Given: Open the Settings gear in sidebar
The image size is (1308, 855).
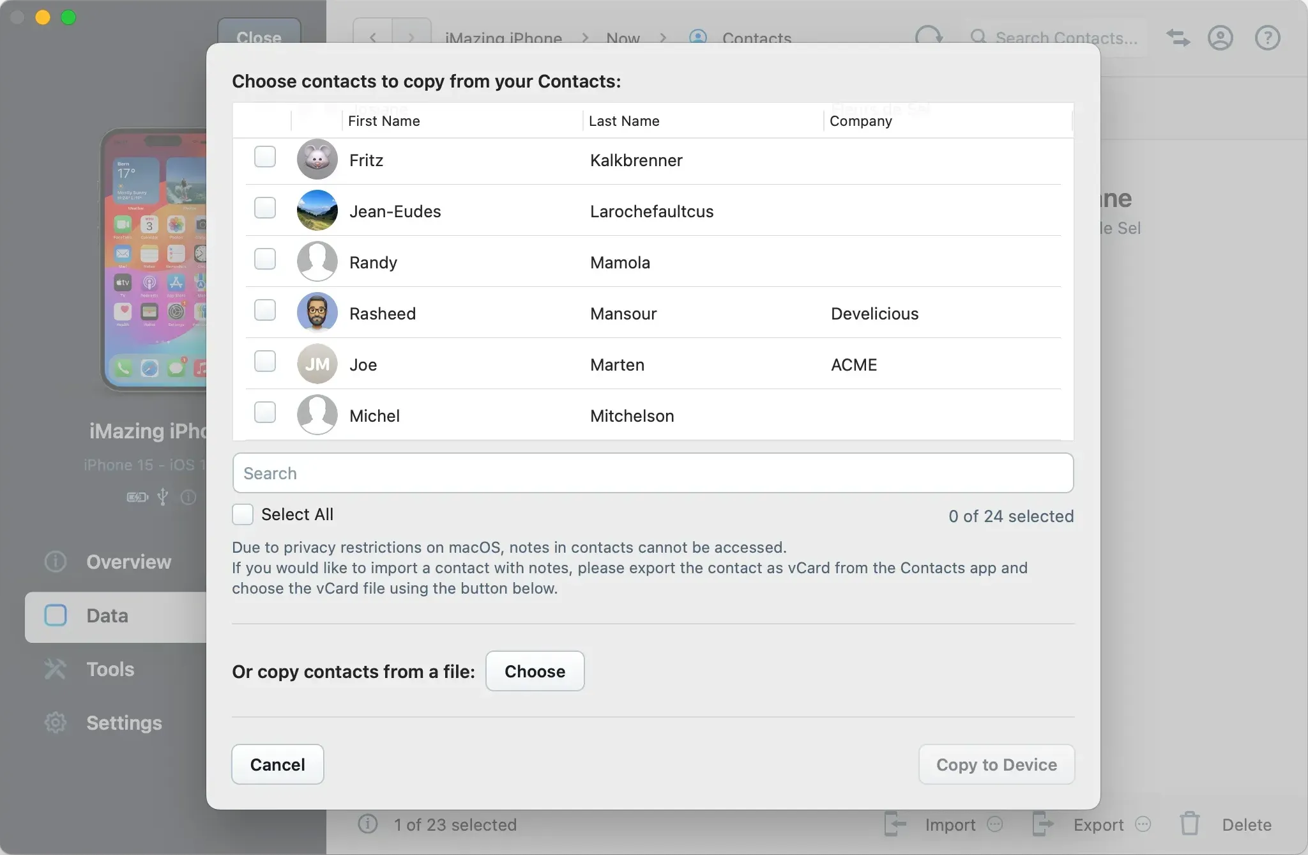Looking at the screenshot, I should pyautogui.click(x=55, y=723).
